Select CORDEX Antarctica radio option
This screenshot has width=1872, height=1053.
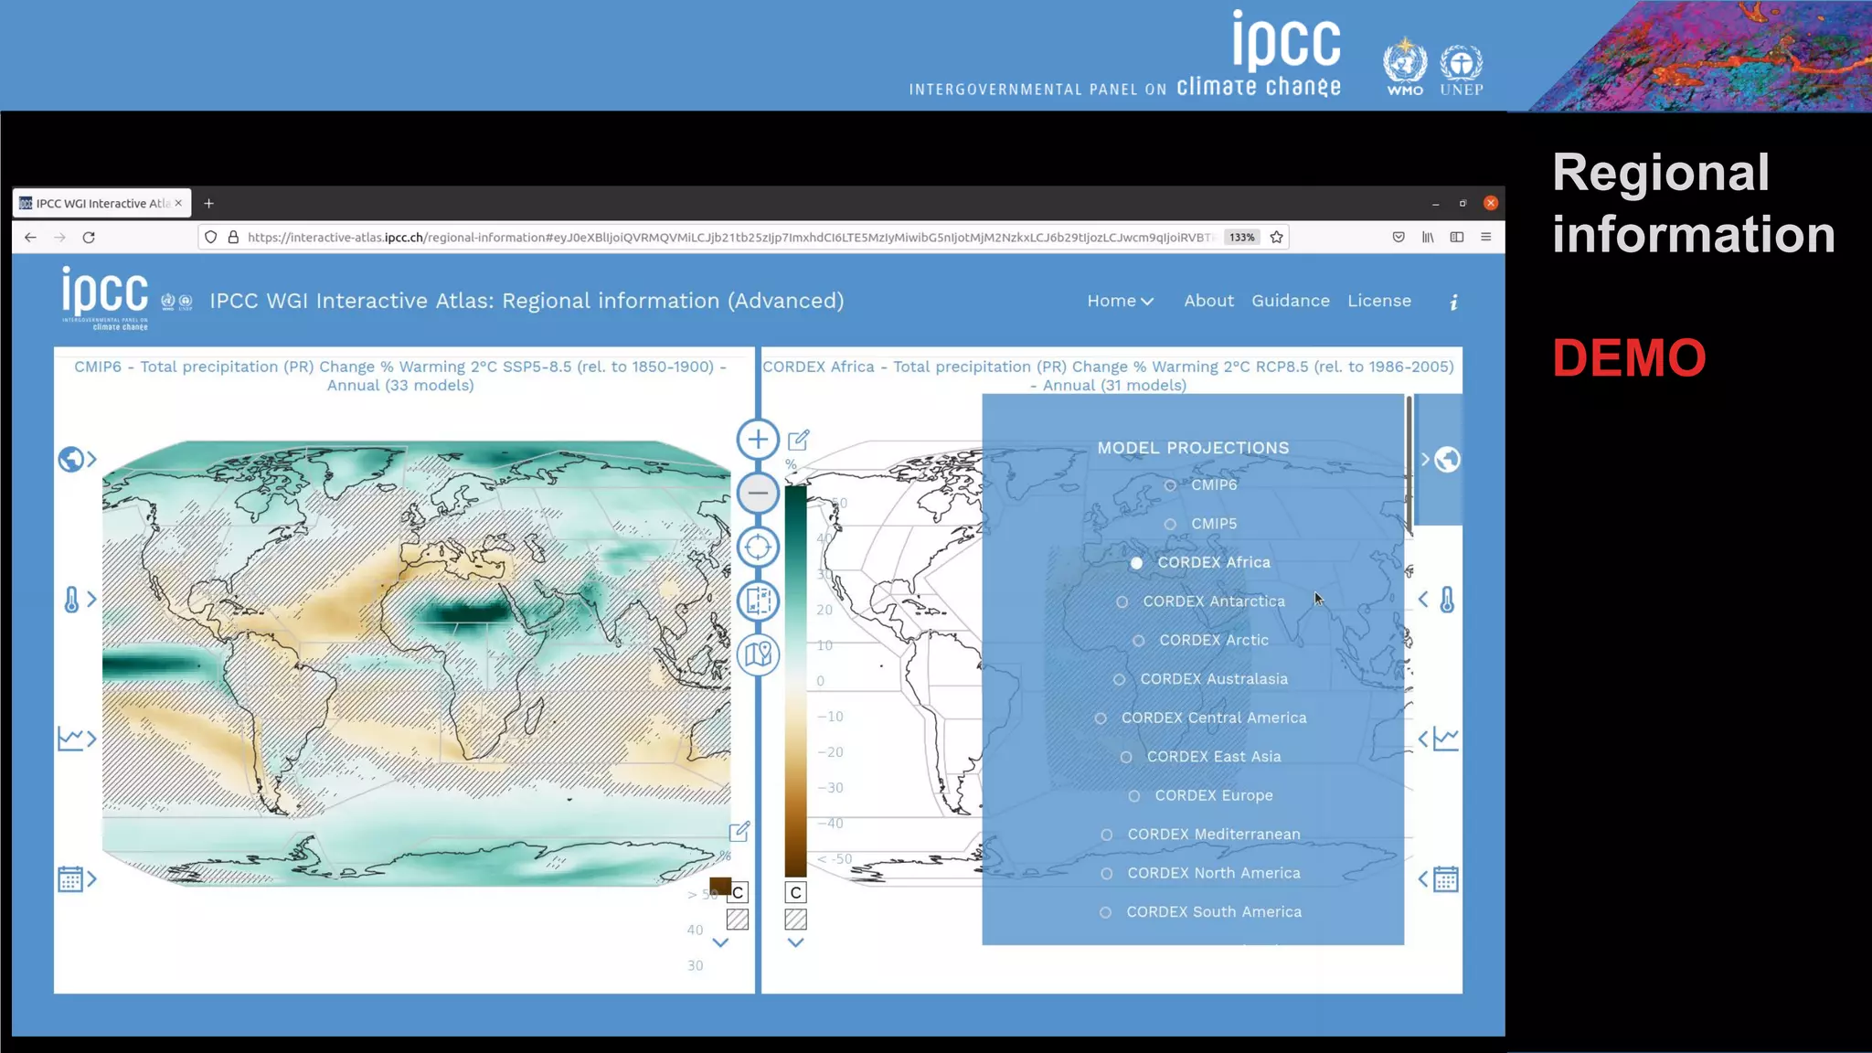click(x=1200, y=601)
